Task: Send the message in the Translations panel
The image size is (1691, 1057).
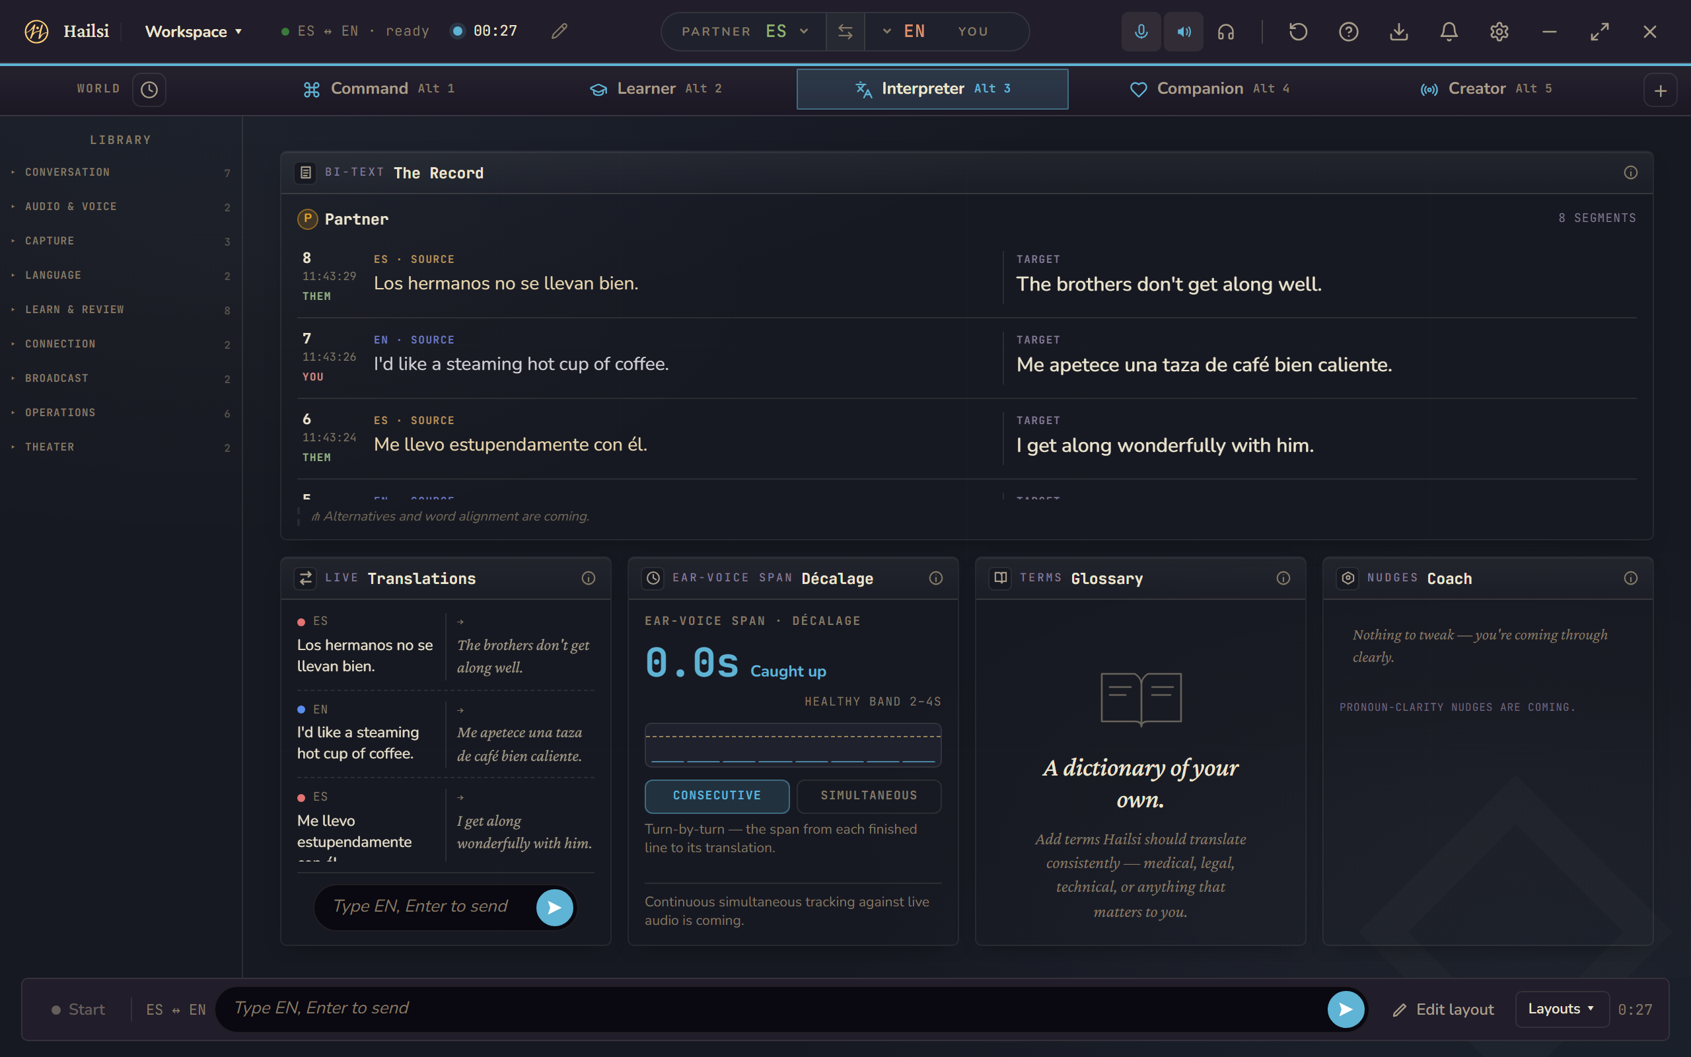Action: pyautogui.click(x=555, y=908)
